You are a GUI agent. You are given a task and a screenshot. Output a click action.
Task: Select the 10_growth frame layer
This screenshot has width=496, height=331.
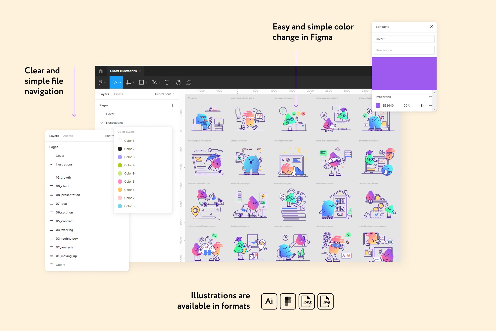pyautogui.click(x=63, y=177)
